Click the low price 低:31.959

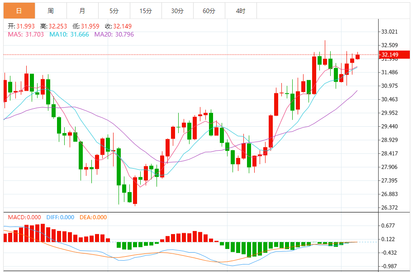coord(86,26)
